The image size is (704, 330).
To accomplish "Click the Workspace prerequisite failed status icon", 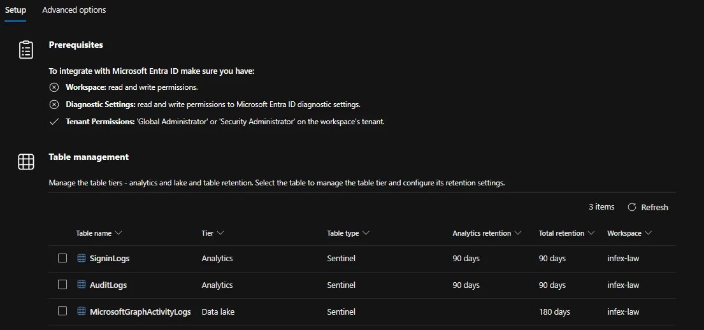I will tap(54, 87).
